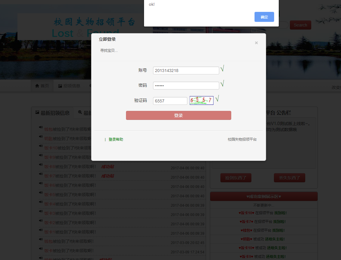Click inside the 验证码 input field
This screenshot has height=260, width=341.
click(x=170, y=101)
